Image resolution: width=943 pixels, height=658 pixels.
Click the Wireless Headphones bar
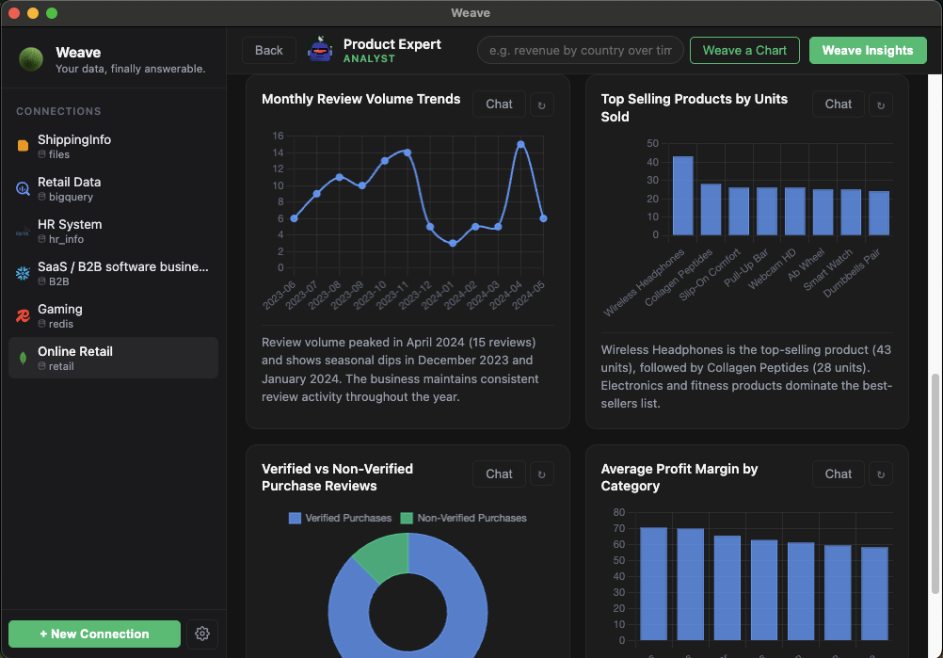pyautogui.click(x=682, y=196)
